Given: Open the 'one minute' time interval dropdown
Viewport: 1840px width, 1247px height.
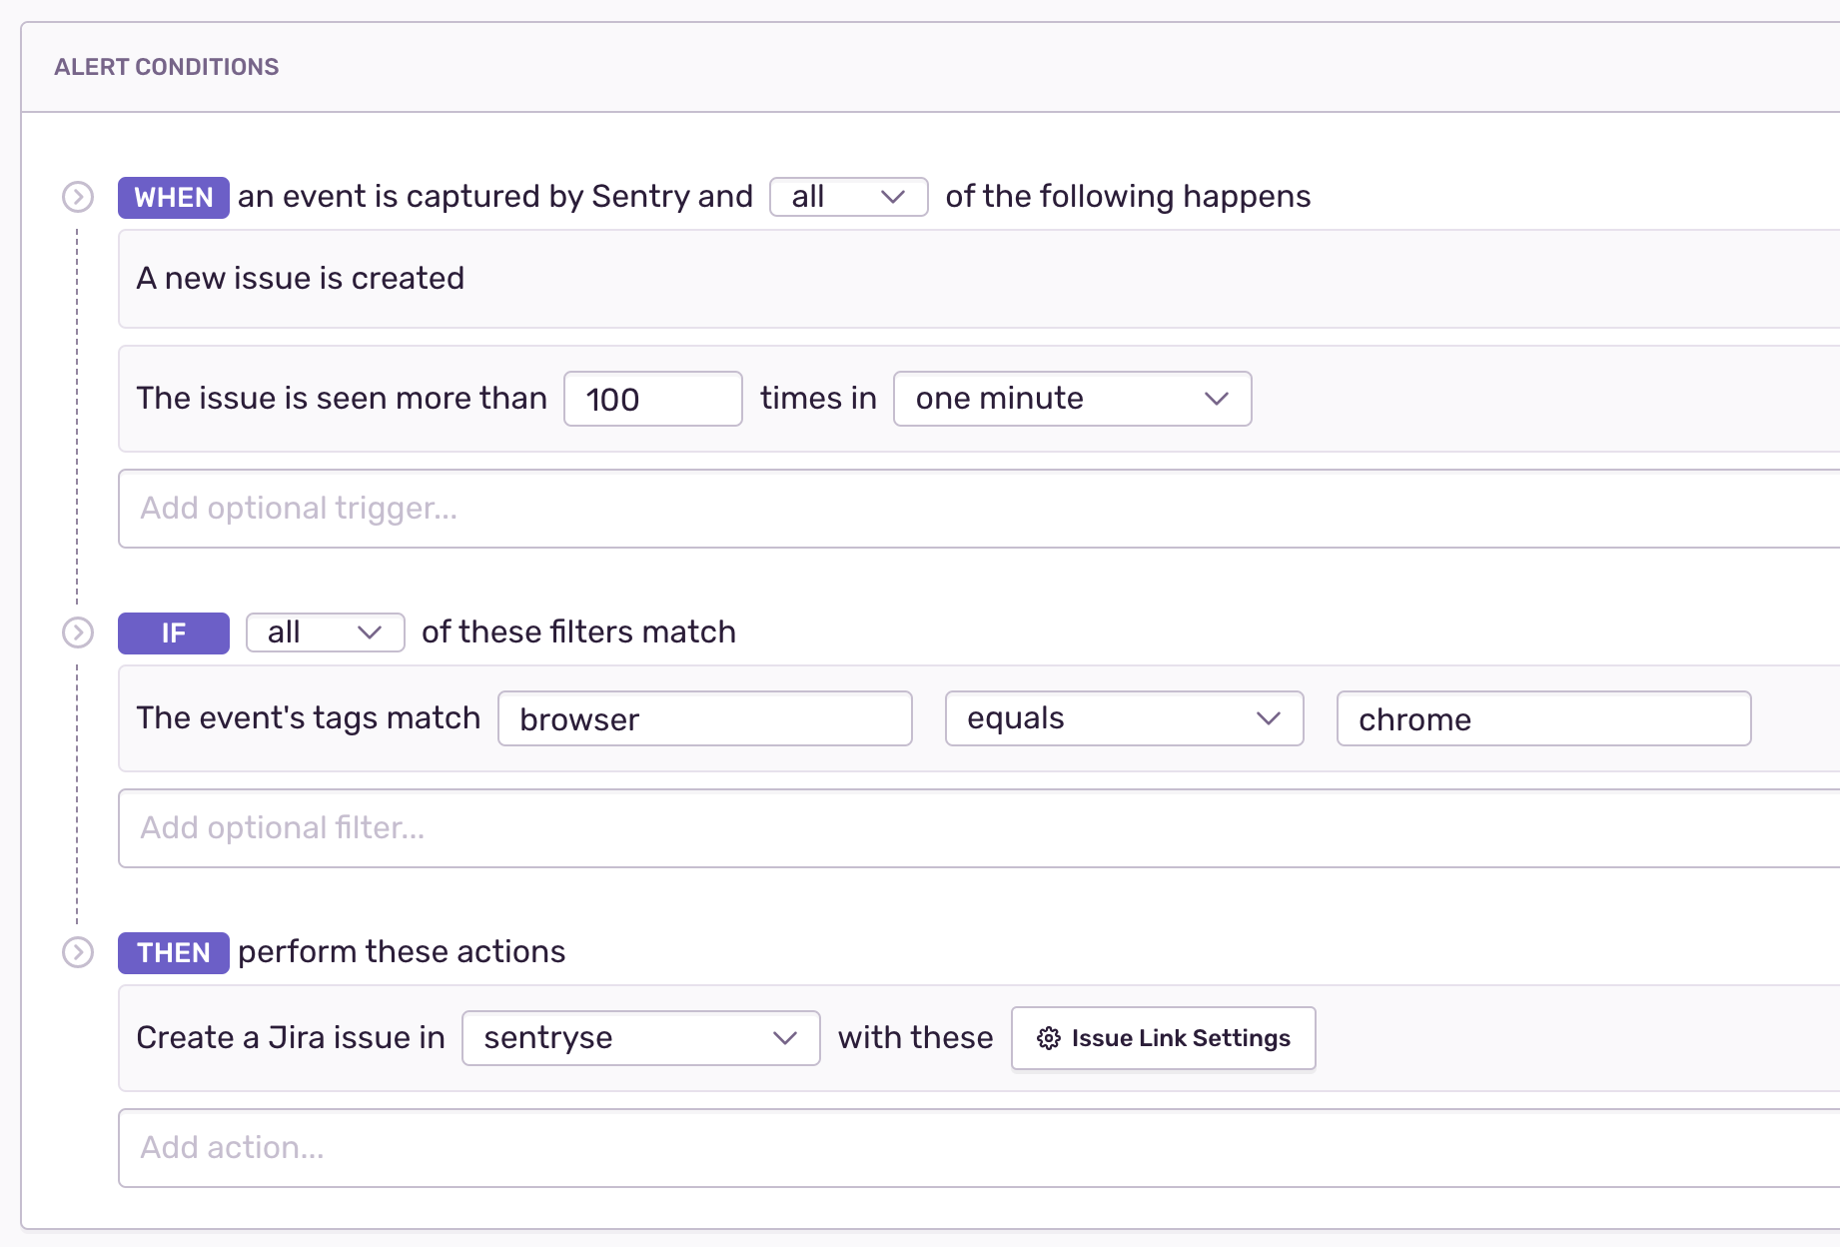Looking at the screenshot, I should (1072, 399).
